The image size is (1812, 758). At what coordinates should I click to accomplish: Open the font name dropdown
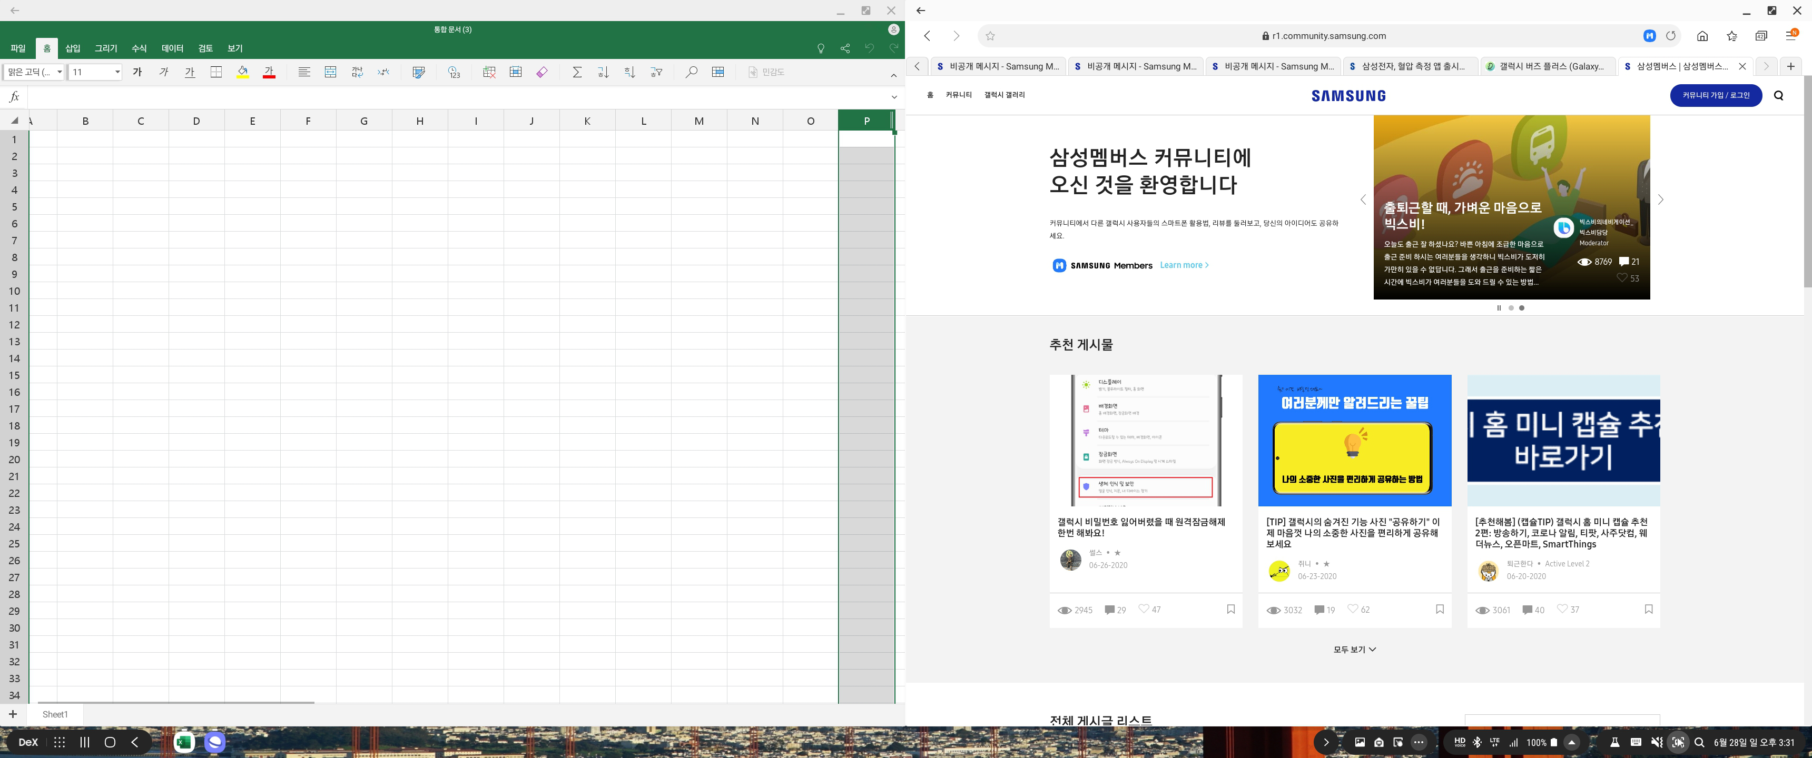(x=59, y=72)
